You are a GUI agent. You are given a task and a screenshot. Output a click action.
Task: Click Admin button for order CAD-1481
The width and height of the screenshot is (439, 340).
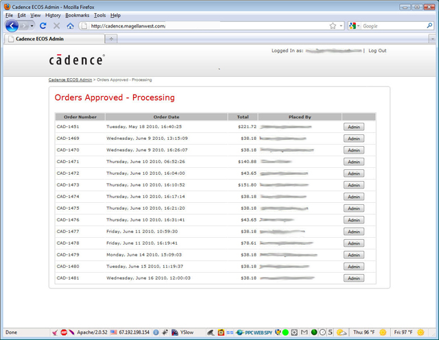[354, 278]
